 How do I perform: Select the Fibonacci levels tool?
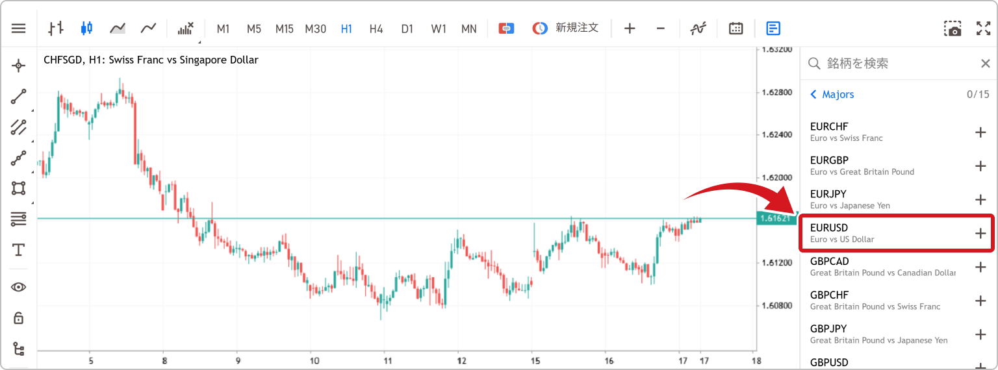coord(19,219)
